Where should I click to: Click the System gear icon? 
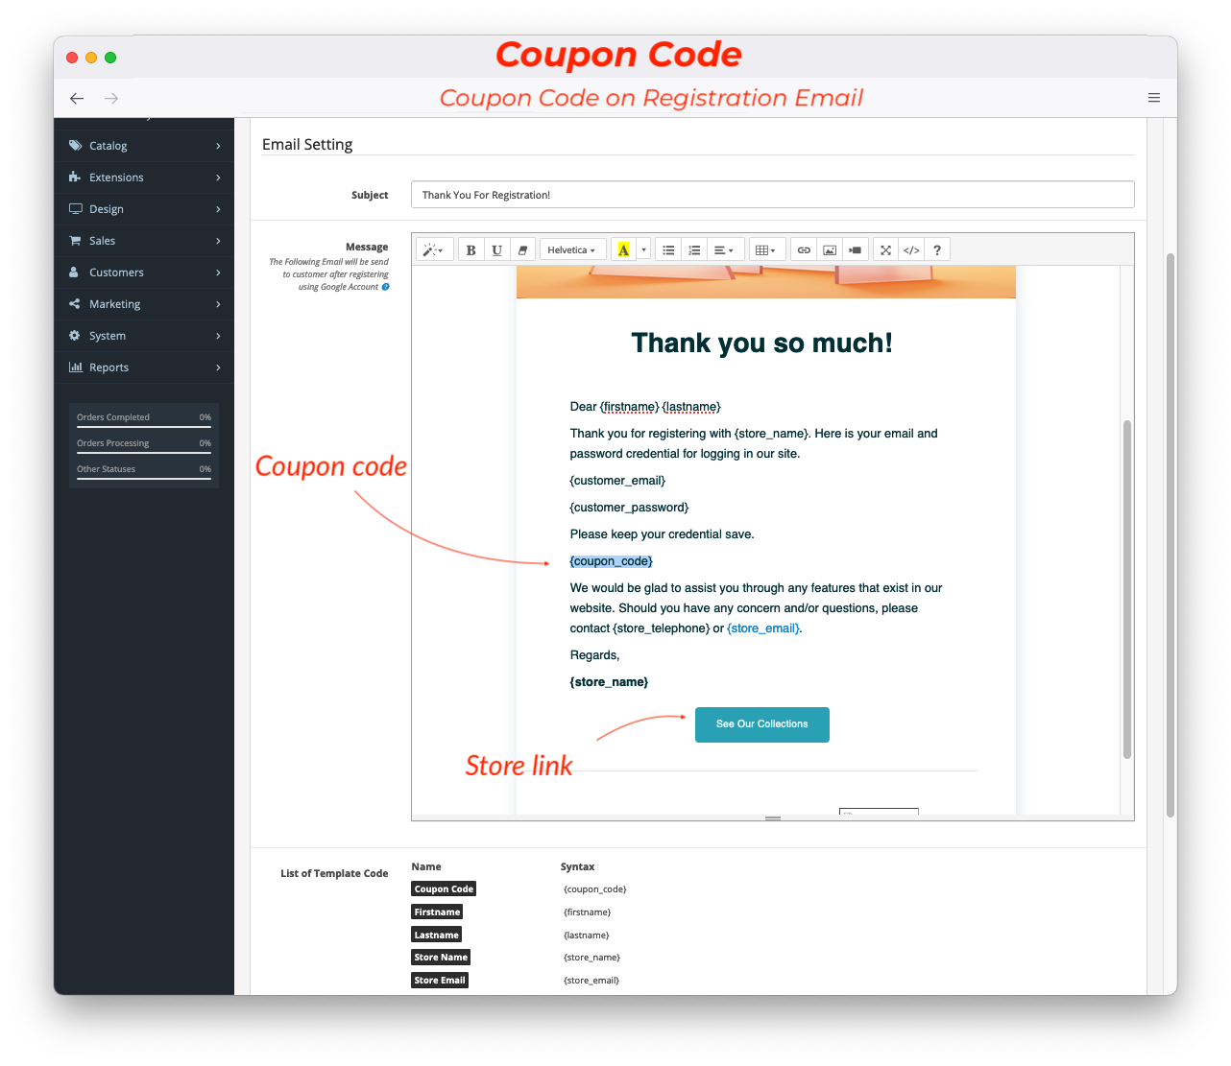point(75,336)
